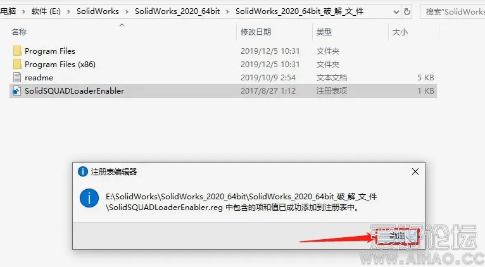The width and height of the screenshot is (485, 267).
Task: Expand chevron after 软件 (E:) breadcrumb
Action: click(68, 12)
